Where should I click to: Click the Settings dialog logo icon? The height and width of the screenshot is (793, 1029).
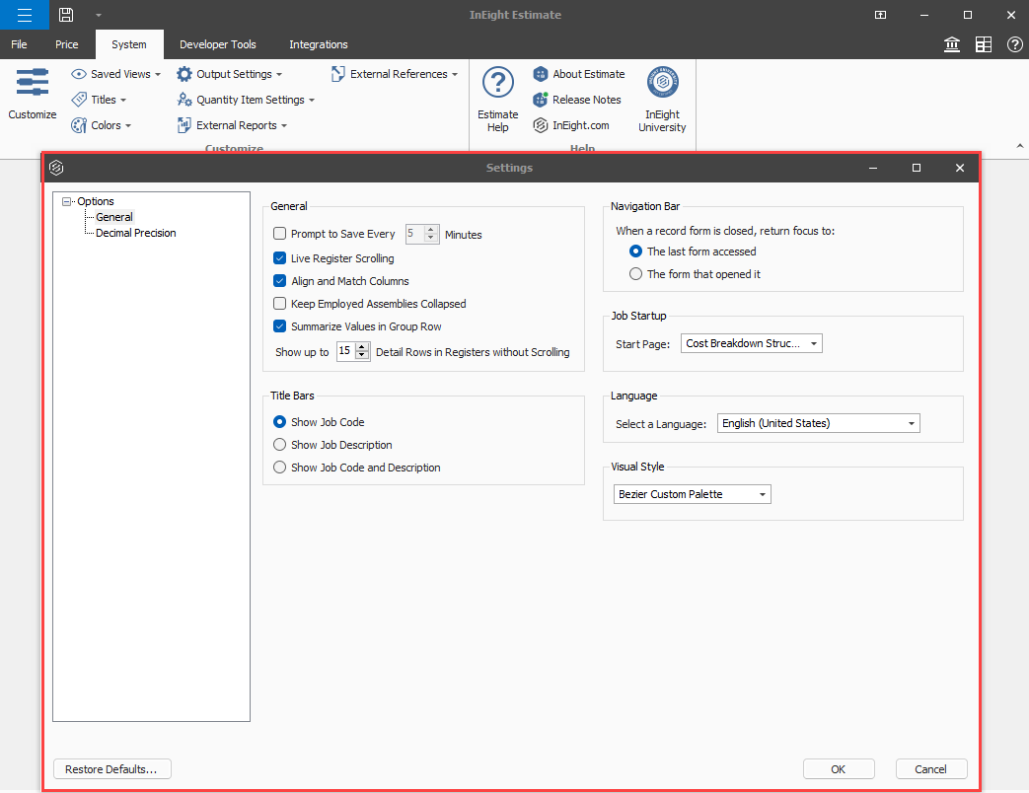56,168
